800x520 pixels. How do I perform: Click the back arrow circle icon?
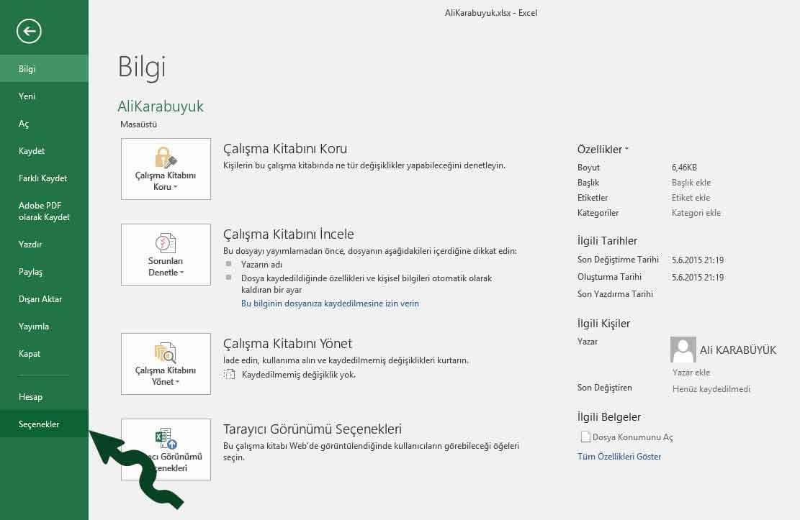(29, 31)
